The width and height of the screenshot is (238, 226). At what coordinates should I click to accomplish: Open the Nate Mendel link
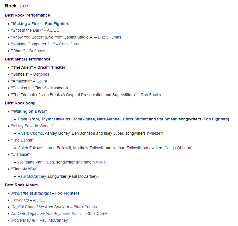109,119
